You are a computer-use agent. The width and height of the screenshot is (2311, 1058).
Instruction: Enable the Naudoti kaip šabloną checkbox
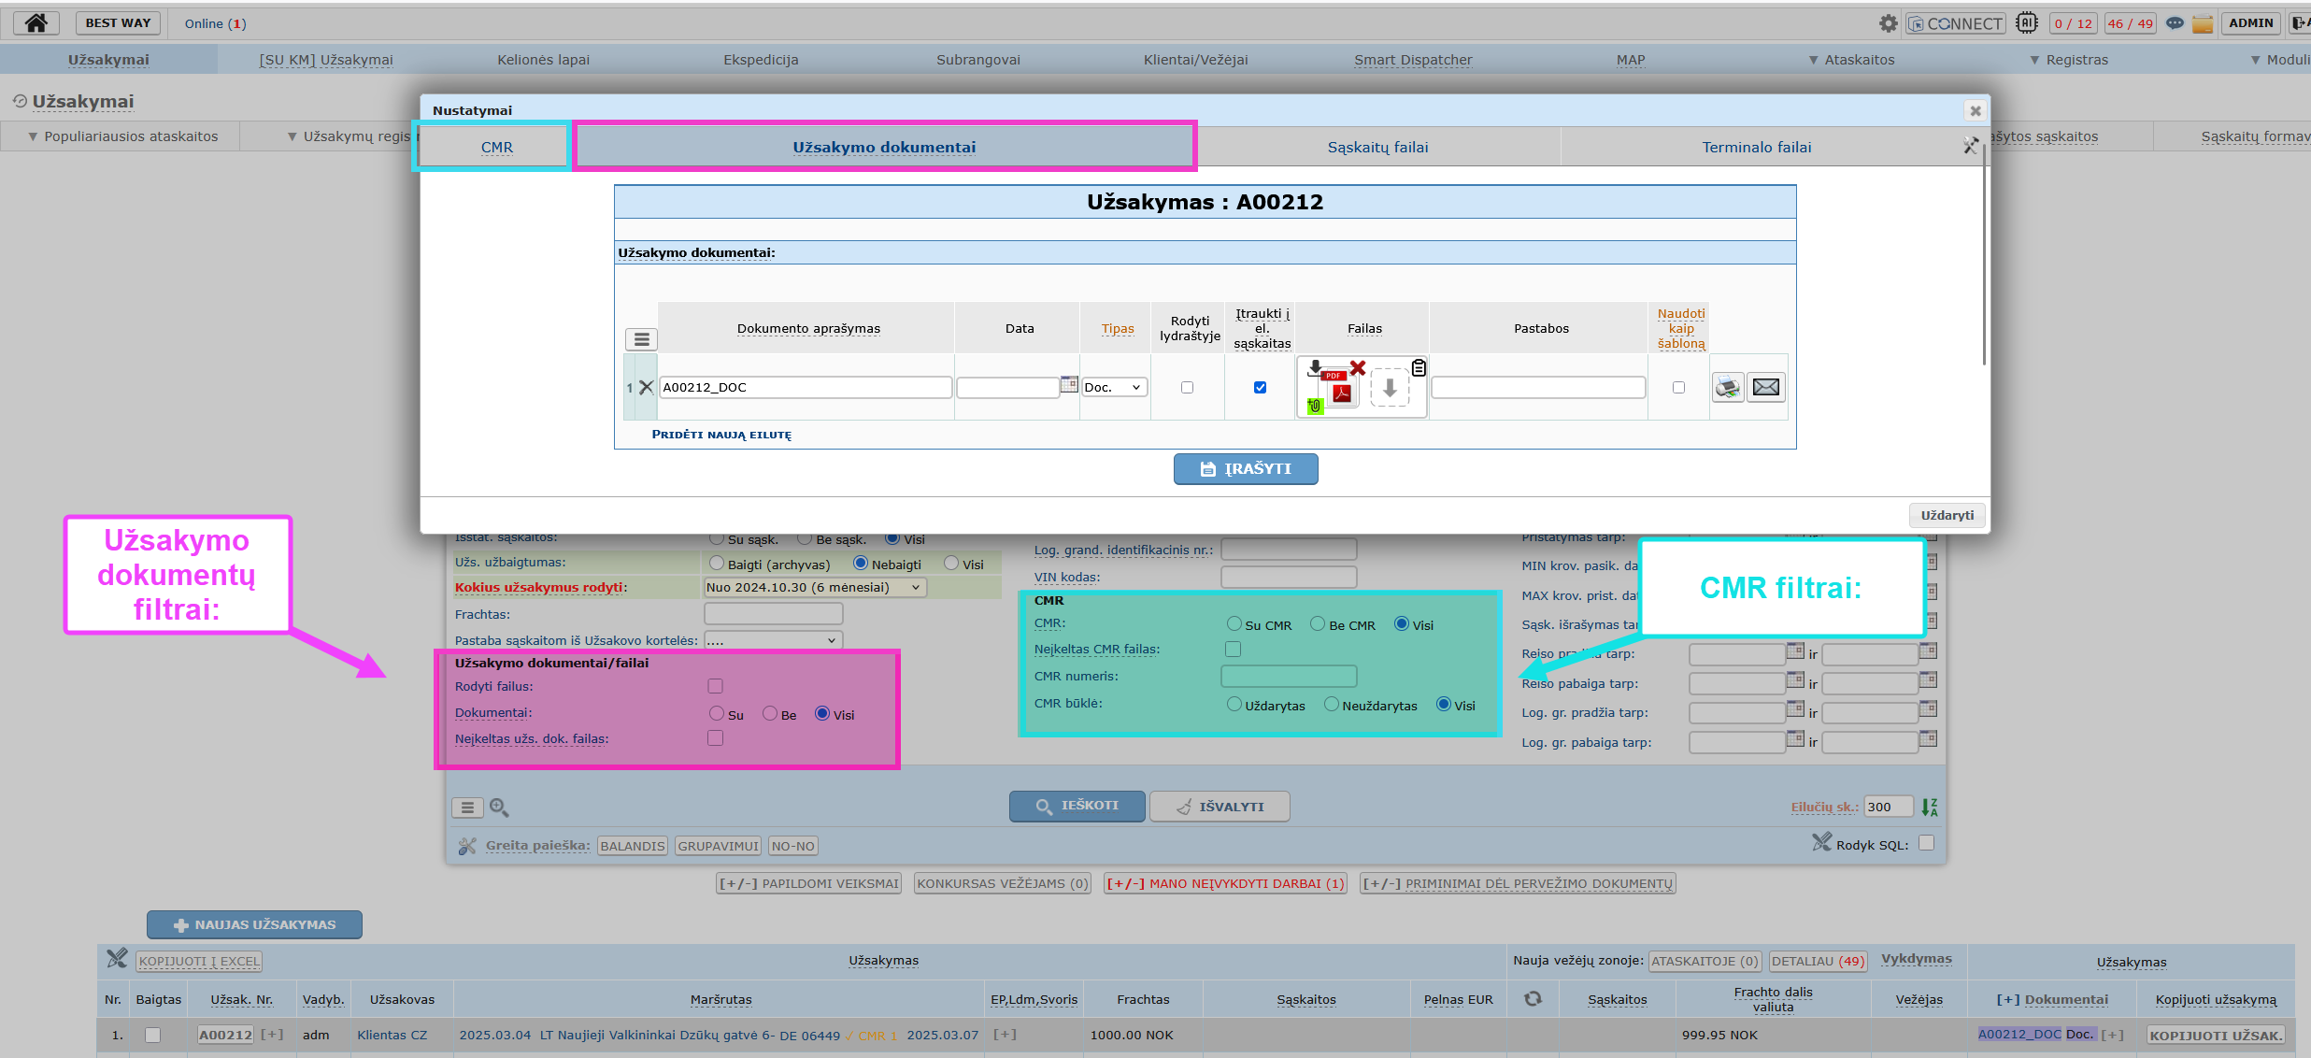point(1678,387)
